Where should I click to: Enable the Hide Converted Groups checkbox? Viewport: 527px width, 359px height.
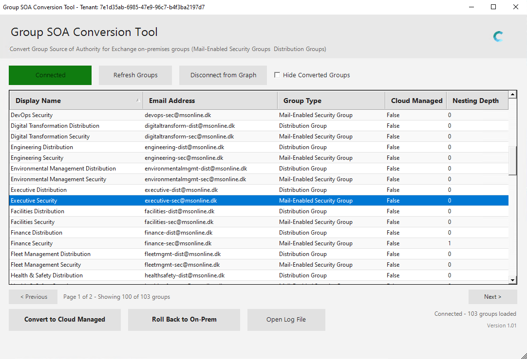click(277, 75)
